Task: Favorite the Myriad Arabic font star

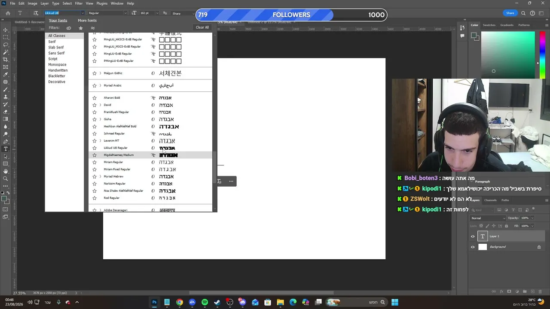Action: 95,85
